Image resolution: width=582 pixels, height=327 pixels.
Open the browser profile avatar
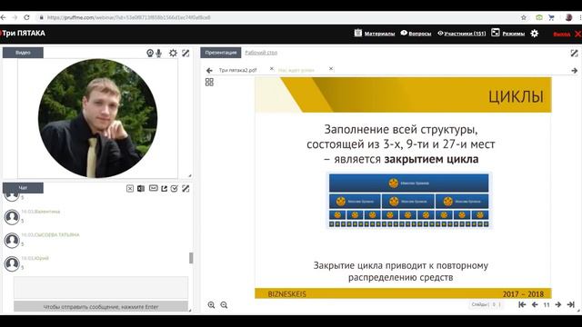pyautogui.click(x=568, y=17)
